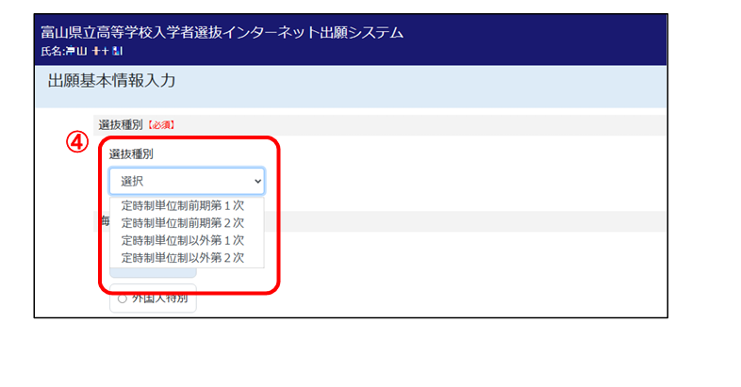The width and height of the screenshot is (741, 387).
Task: Click the 選抜種別 section header label
Action: (x=120, y=124)
